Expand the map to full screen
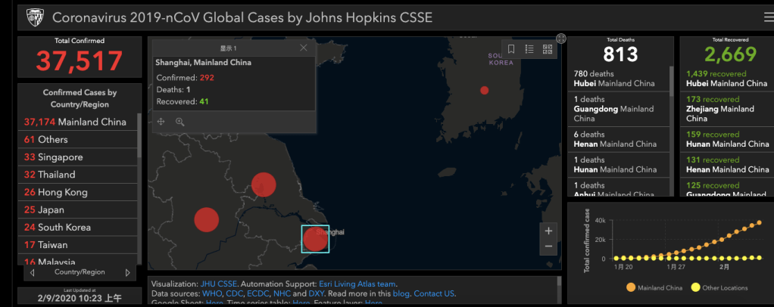774x307 pixels. [x=561, y=39]
